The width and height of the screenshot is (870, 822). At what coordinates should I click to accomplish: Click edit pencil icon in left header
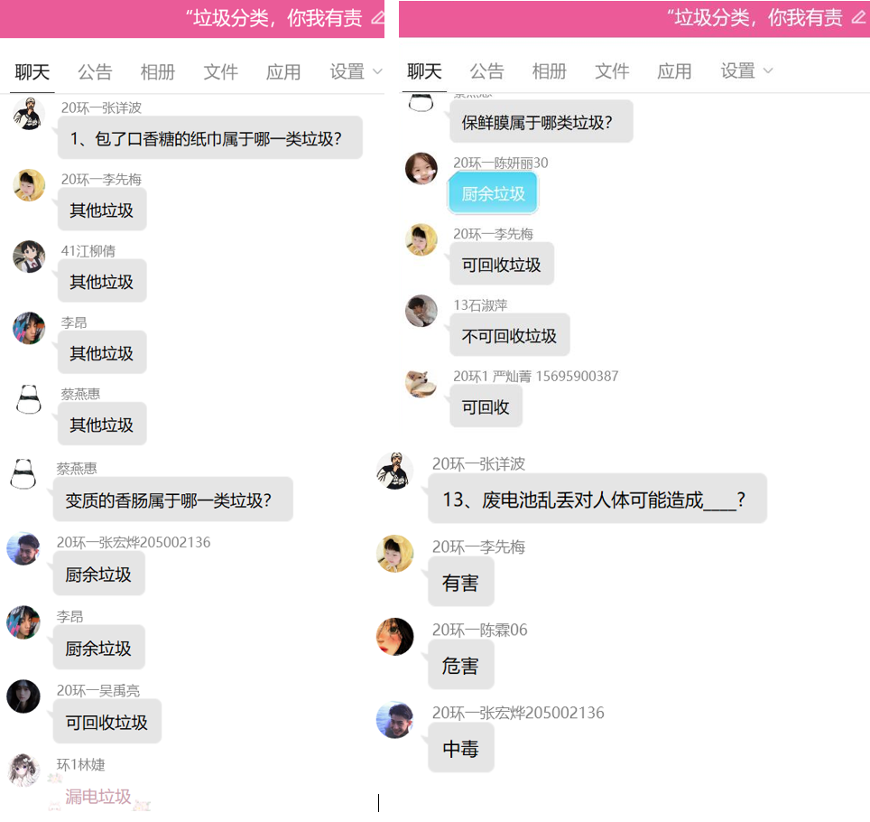[x=378, y=18]
